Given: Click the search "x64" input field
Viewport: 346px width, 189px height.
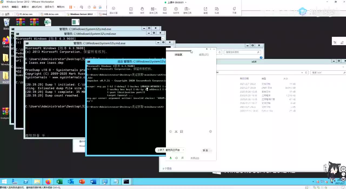Looking at the screenshot, I should click(x=328, y=73).
